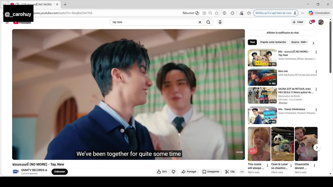This screenshot has height=187, width=333.
Task: Open the media control music note icon
Action: (241, 13)
